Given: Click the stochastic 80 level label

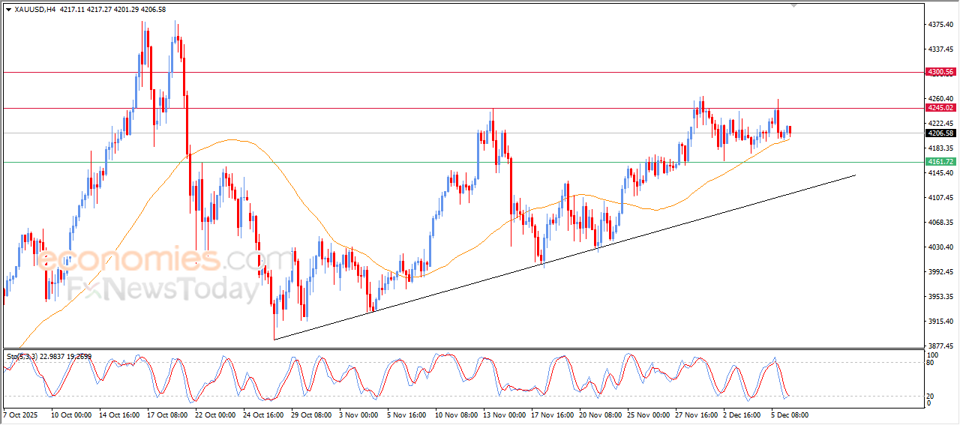Looking at the screenshot, I should click(932, 363).
